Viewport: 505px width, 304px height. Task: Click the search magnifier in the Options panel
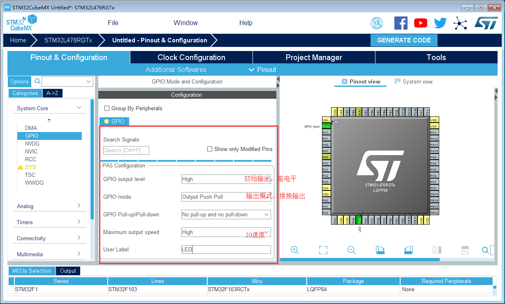[37, 81]
